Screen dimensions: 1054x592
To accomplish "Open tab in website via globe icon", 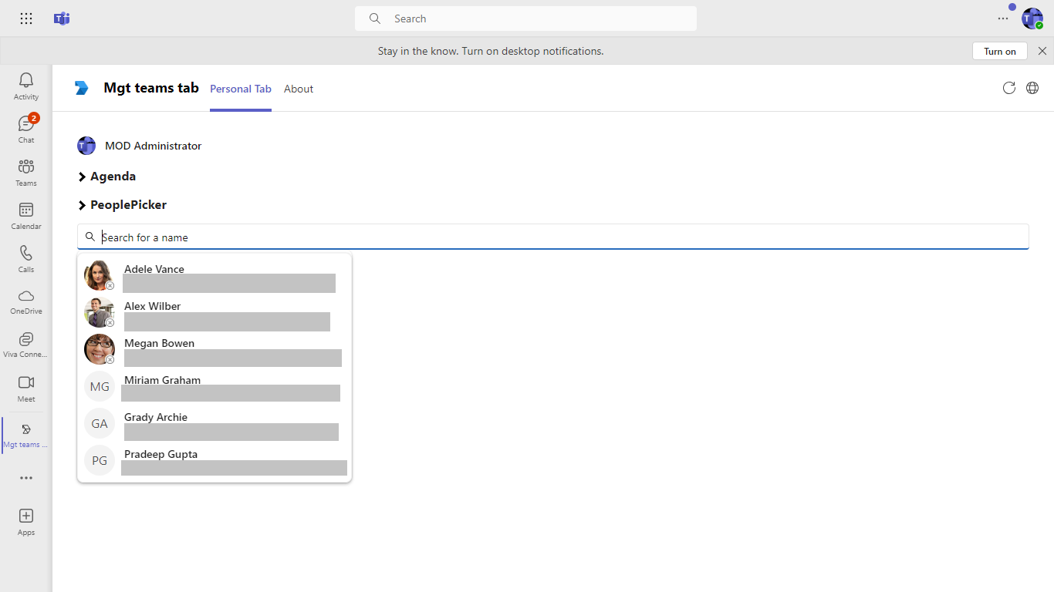I will 1032,88.
